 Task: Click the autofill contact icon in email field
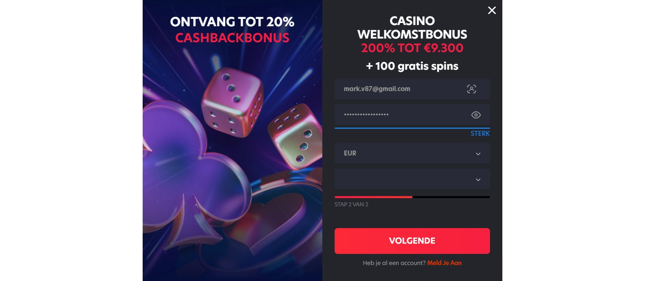click(x=472, y=89)
